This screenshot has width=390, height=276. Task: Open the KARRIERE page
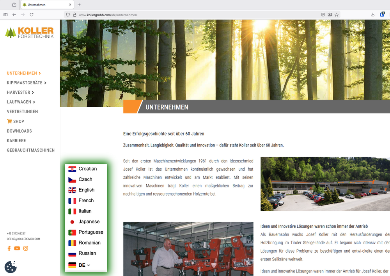(16, 140)
